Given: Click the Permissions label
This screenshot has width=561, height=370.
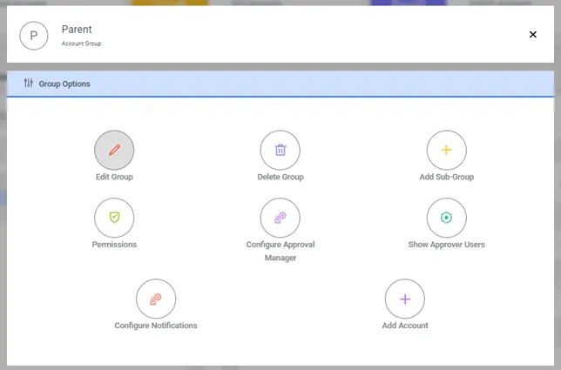Looking at the screenshot, I should pos(114,245).
